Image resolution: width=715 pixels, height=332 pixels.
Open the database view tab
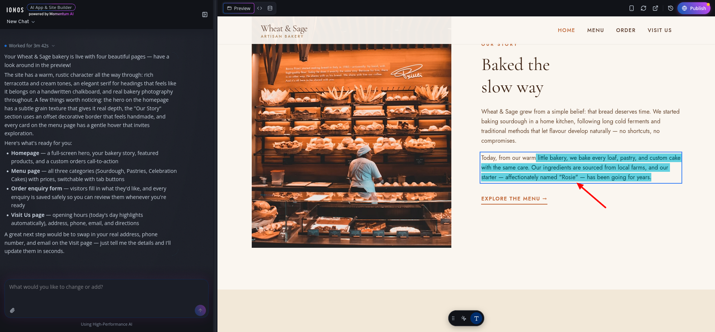point(270,8)
